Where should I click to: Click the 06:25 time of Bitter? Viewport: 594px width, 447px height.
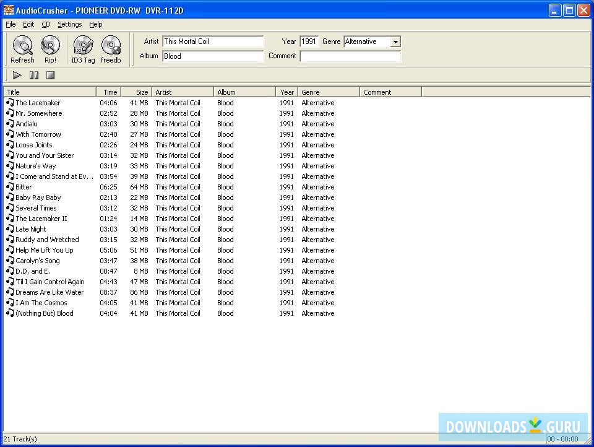[x=108, y=187]
